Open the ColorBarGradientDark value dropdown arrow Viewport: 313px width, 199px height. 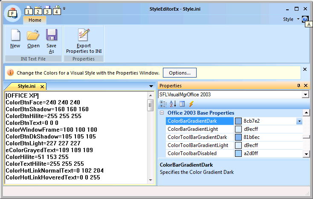coord(299,121)
